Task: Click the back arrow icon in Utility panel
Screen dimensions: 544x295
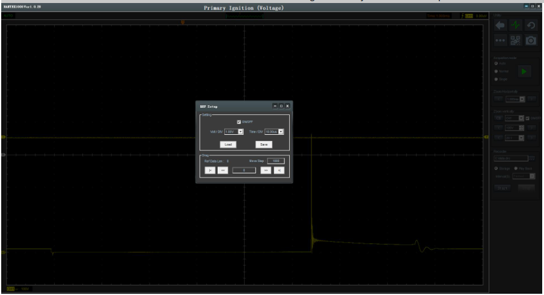Action: (500, 25)
